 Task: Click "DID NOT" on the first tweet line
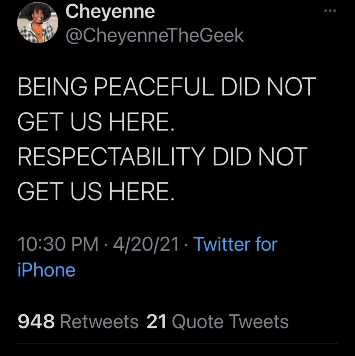(x=268, y=87)
